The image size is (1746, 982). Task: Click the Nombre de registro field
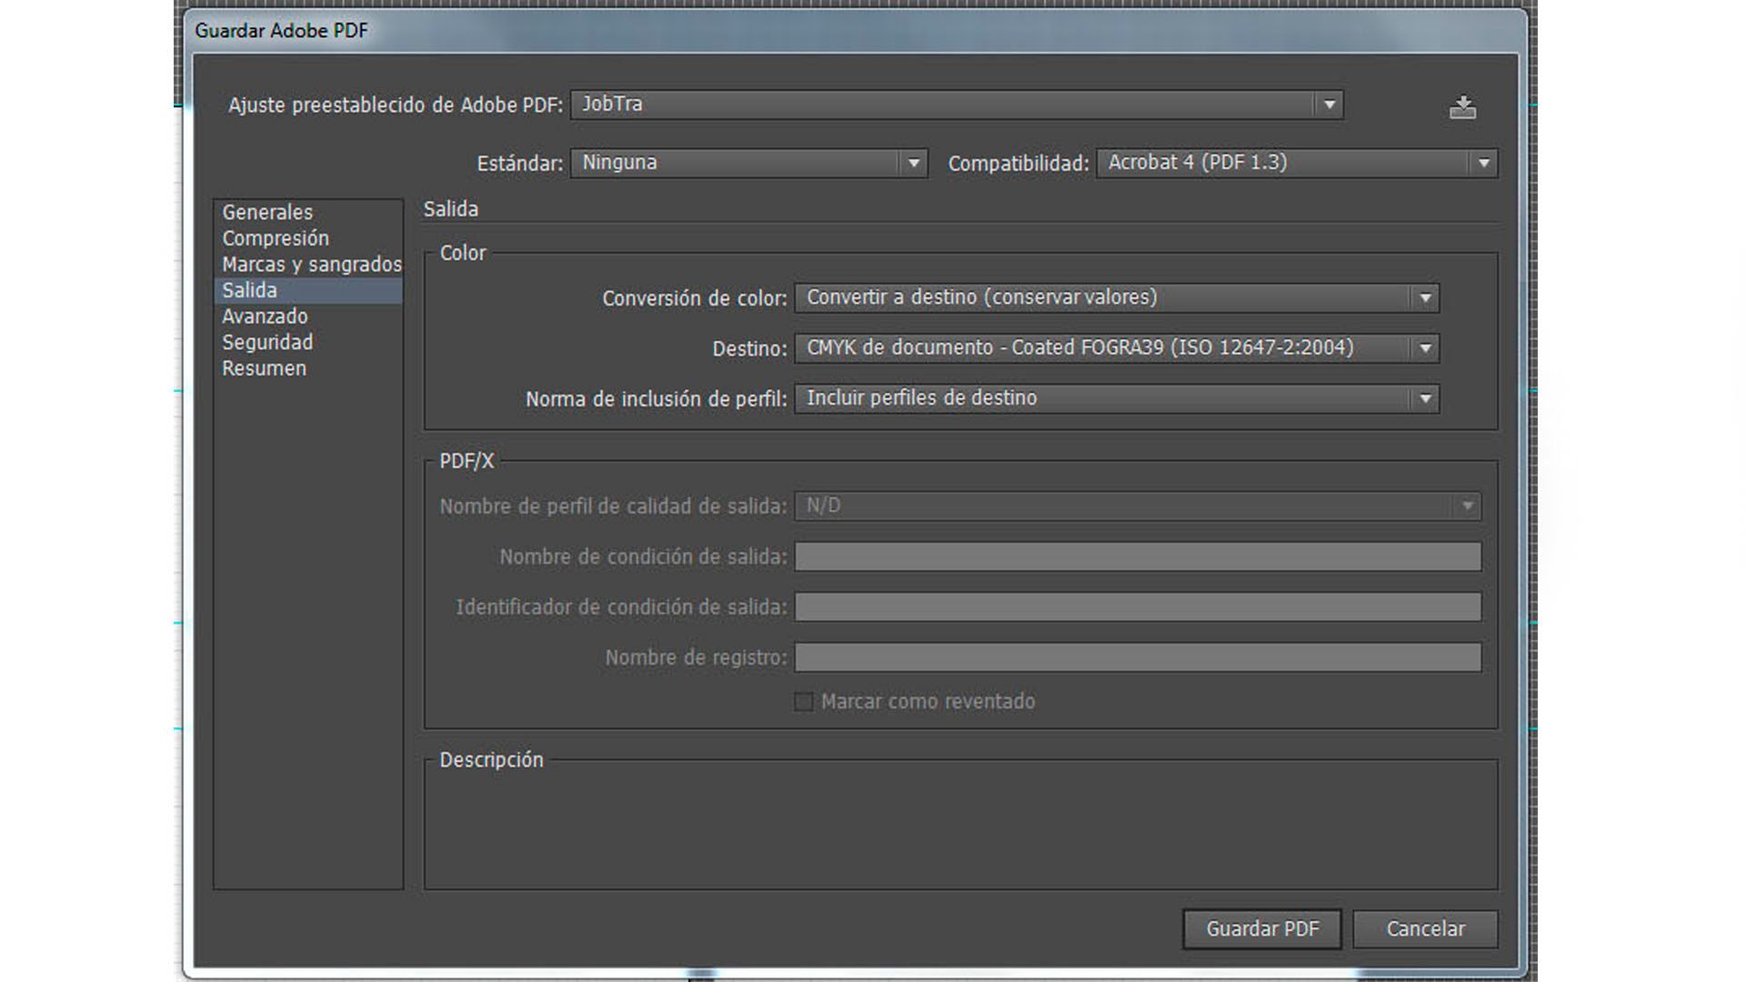click(1138, 657)
